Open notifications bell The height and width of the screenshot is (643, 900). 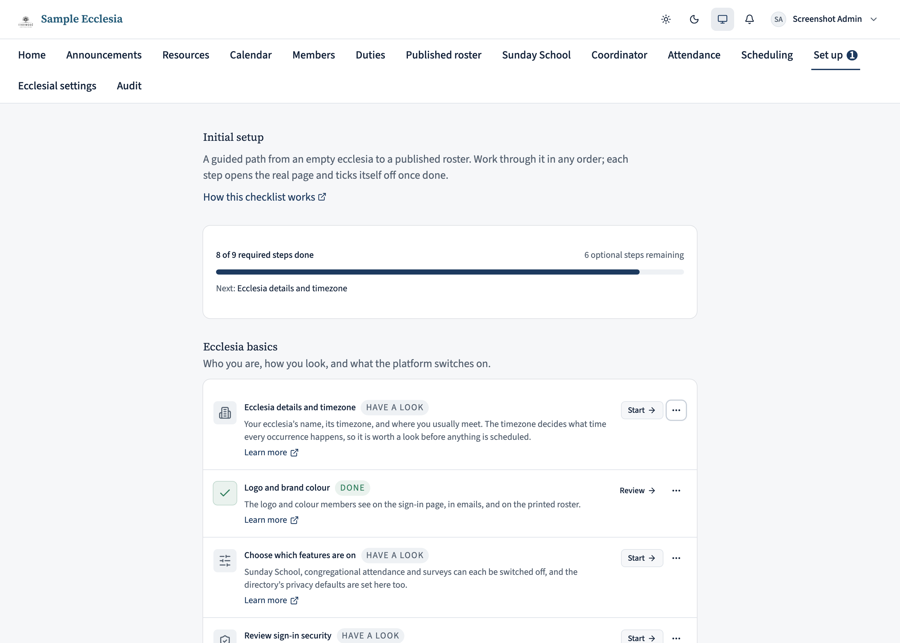coord(750,19)
